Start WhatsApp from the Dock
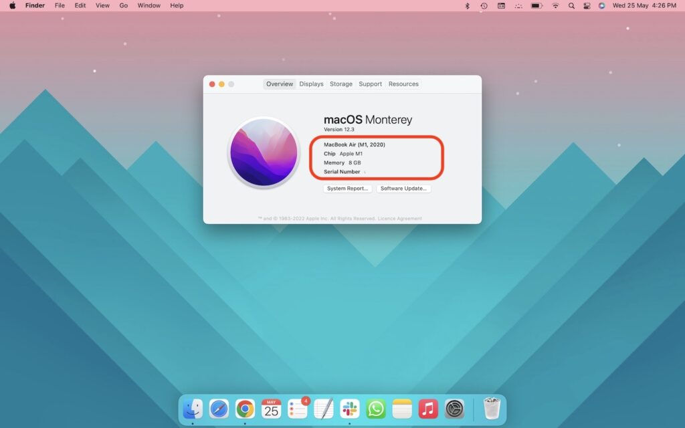The height and width of the screenshot is (428, 685). pyautogui.click(x=376, y=407)
